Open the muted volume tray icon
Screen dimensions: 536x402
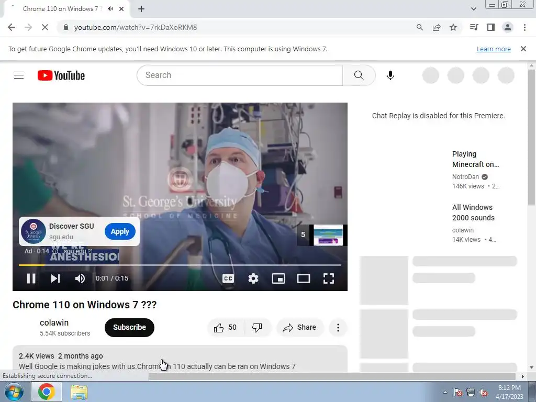(x=483, y=392)
